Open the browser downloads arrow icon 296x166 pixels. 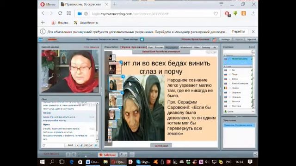[253, 13]
